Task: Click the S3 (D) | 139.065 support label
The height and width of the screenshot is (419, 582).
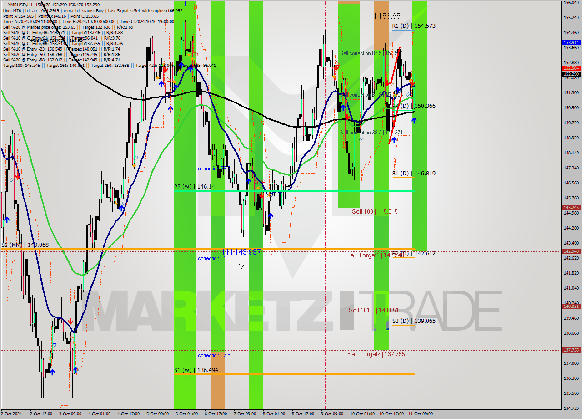Action: point(414,321)
